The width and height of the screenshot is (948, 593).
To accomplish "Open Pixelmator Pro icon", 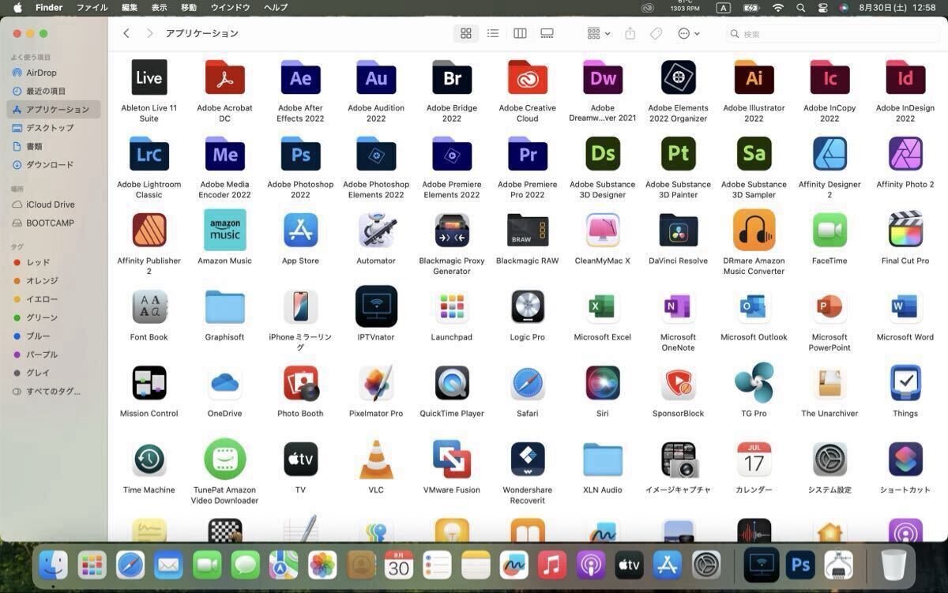I will tap(376, 383).
